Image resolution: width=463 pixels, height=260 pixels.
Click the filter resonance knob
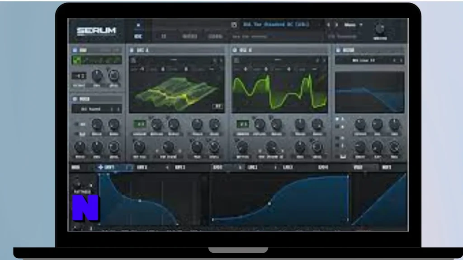pyautogui.click(x=377, y=124)
